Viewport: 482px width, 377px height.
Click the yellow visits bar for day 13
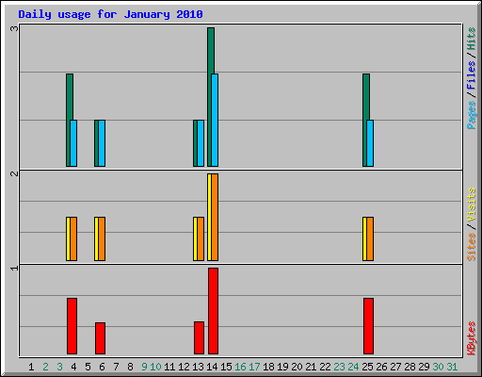pyautogui.click(x=195, y=238)
